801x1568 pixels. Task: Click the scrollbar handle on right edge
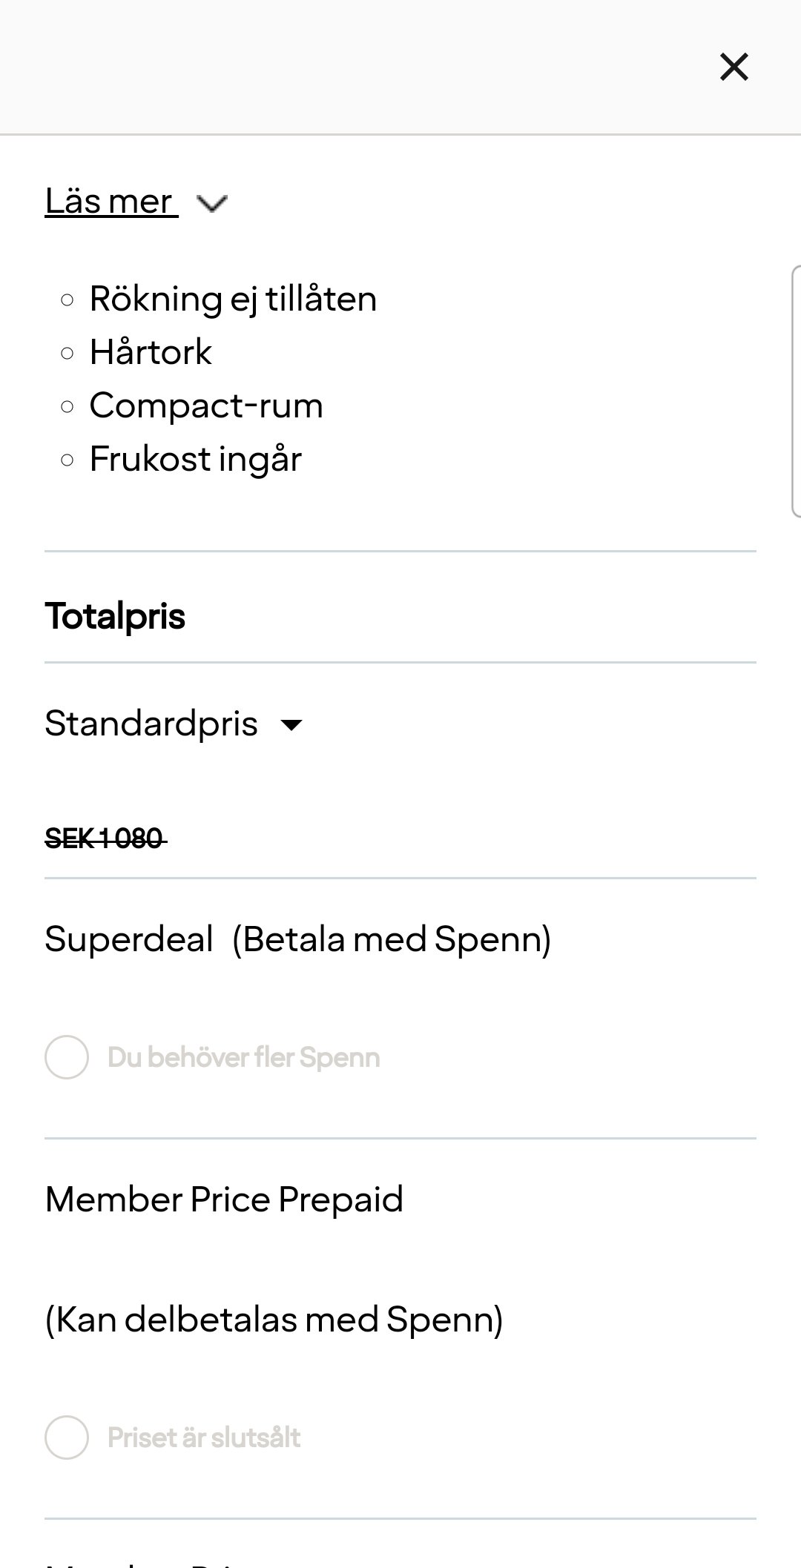click(795, 390)
